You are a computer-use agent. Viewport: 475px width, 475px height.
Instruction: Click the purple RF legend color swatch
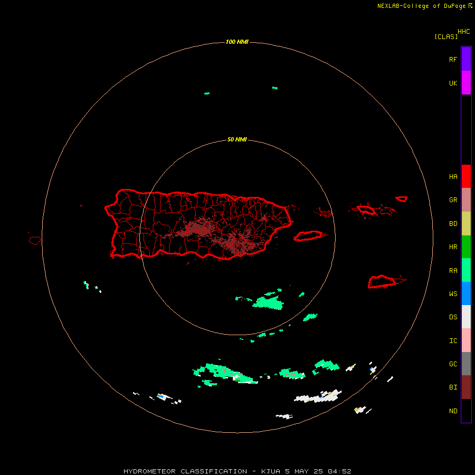coord(466,59)
